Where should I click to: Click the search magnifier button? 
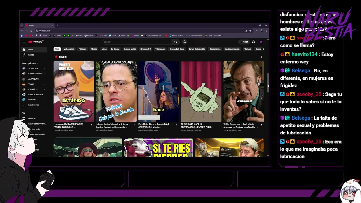point(176,42)
